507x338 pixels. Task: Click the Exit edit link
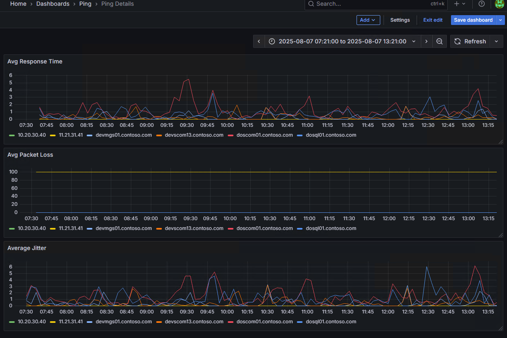click(433, 20)
